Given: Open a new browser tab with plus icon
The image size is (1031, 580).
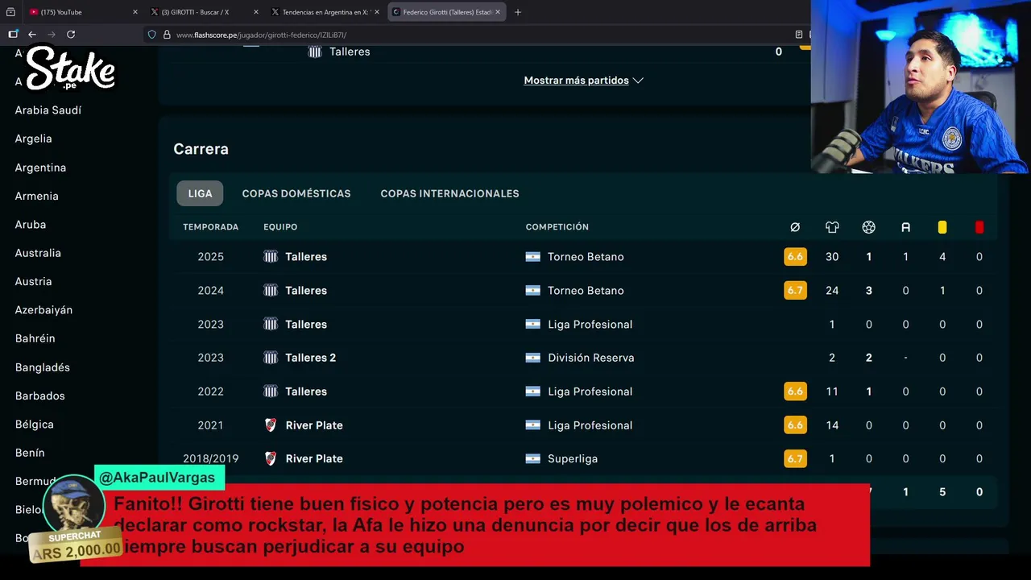Looking at the screenshot, I should [518, 12].
